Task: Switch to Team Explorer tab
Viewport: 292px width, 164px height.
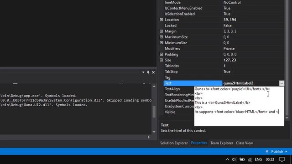Action: pyautogui.click(x=222, y=143)
